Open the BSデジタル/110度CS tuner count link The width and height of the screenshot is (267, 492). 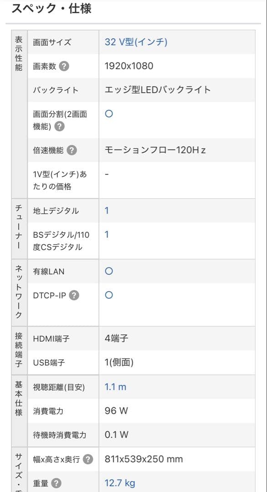[107, 235]
